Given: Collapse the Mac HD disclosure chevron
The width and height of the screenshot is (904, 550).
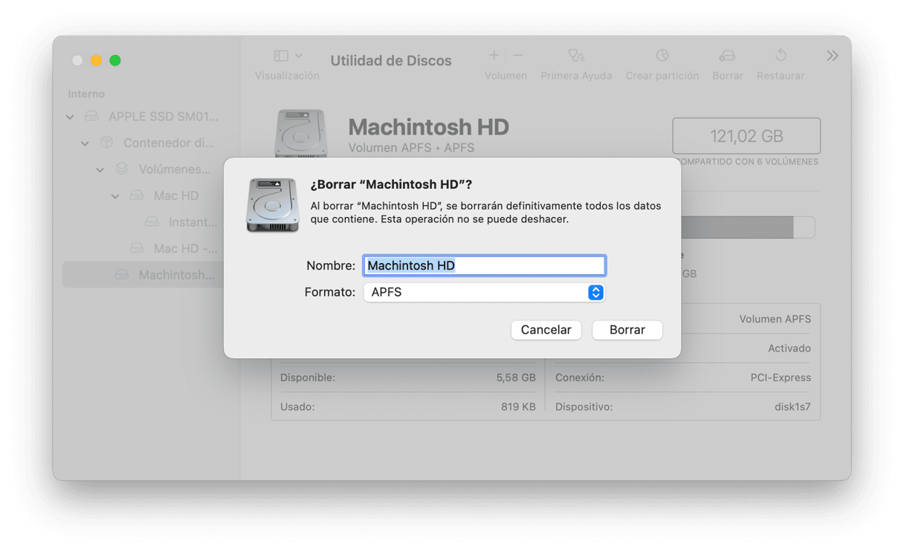Looking at the screenshot, I should pyautogui.click(x=115, y=196).
